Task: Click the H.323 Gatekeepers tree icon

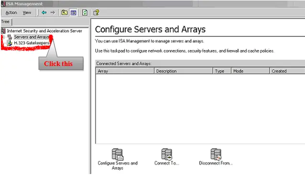Action: pos(10,43)
